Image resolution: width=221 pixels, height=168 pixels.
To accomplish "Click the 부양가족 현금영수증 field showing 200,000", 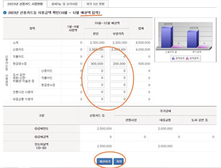I will (x=119, y=64).
